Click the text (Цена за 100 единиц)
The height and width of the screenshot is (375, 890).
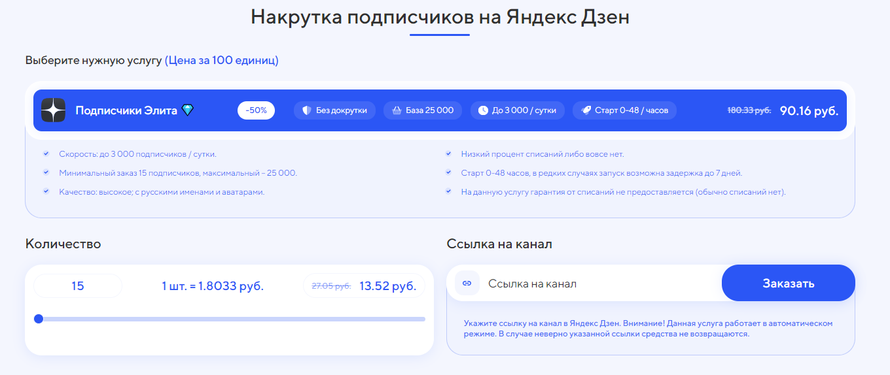[222, 60]
